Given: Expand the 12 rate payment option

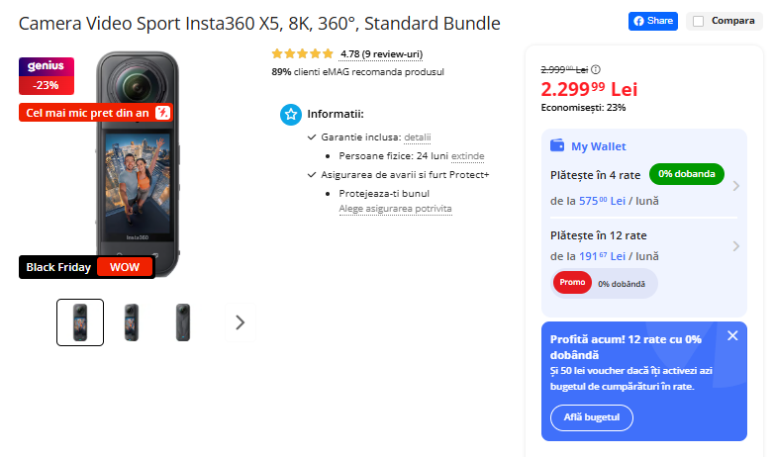Looking at the screenshot, I should click(x=735, y=246).
